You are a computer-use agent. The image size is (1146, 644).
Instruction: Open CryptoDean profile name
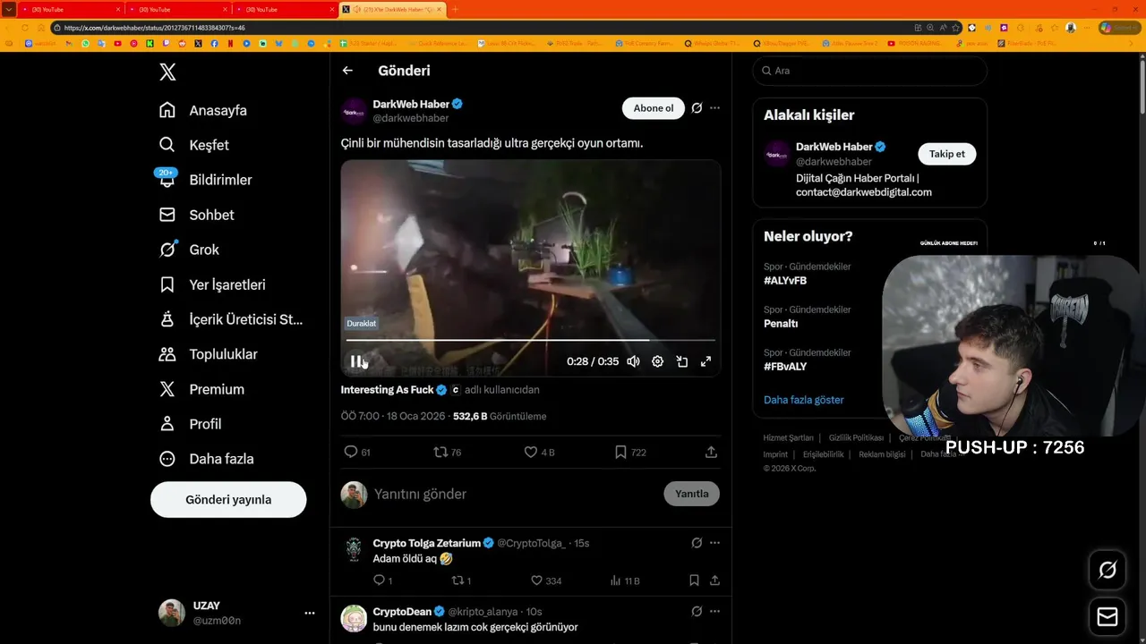(402, 612)
